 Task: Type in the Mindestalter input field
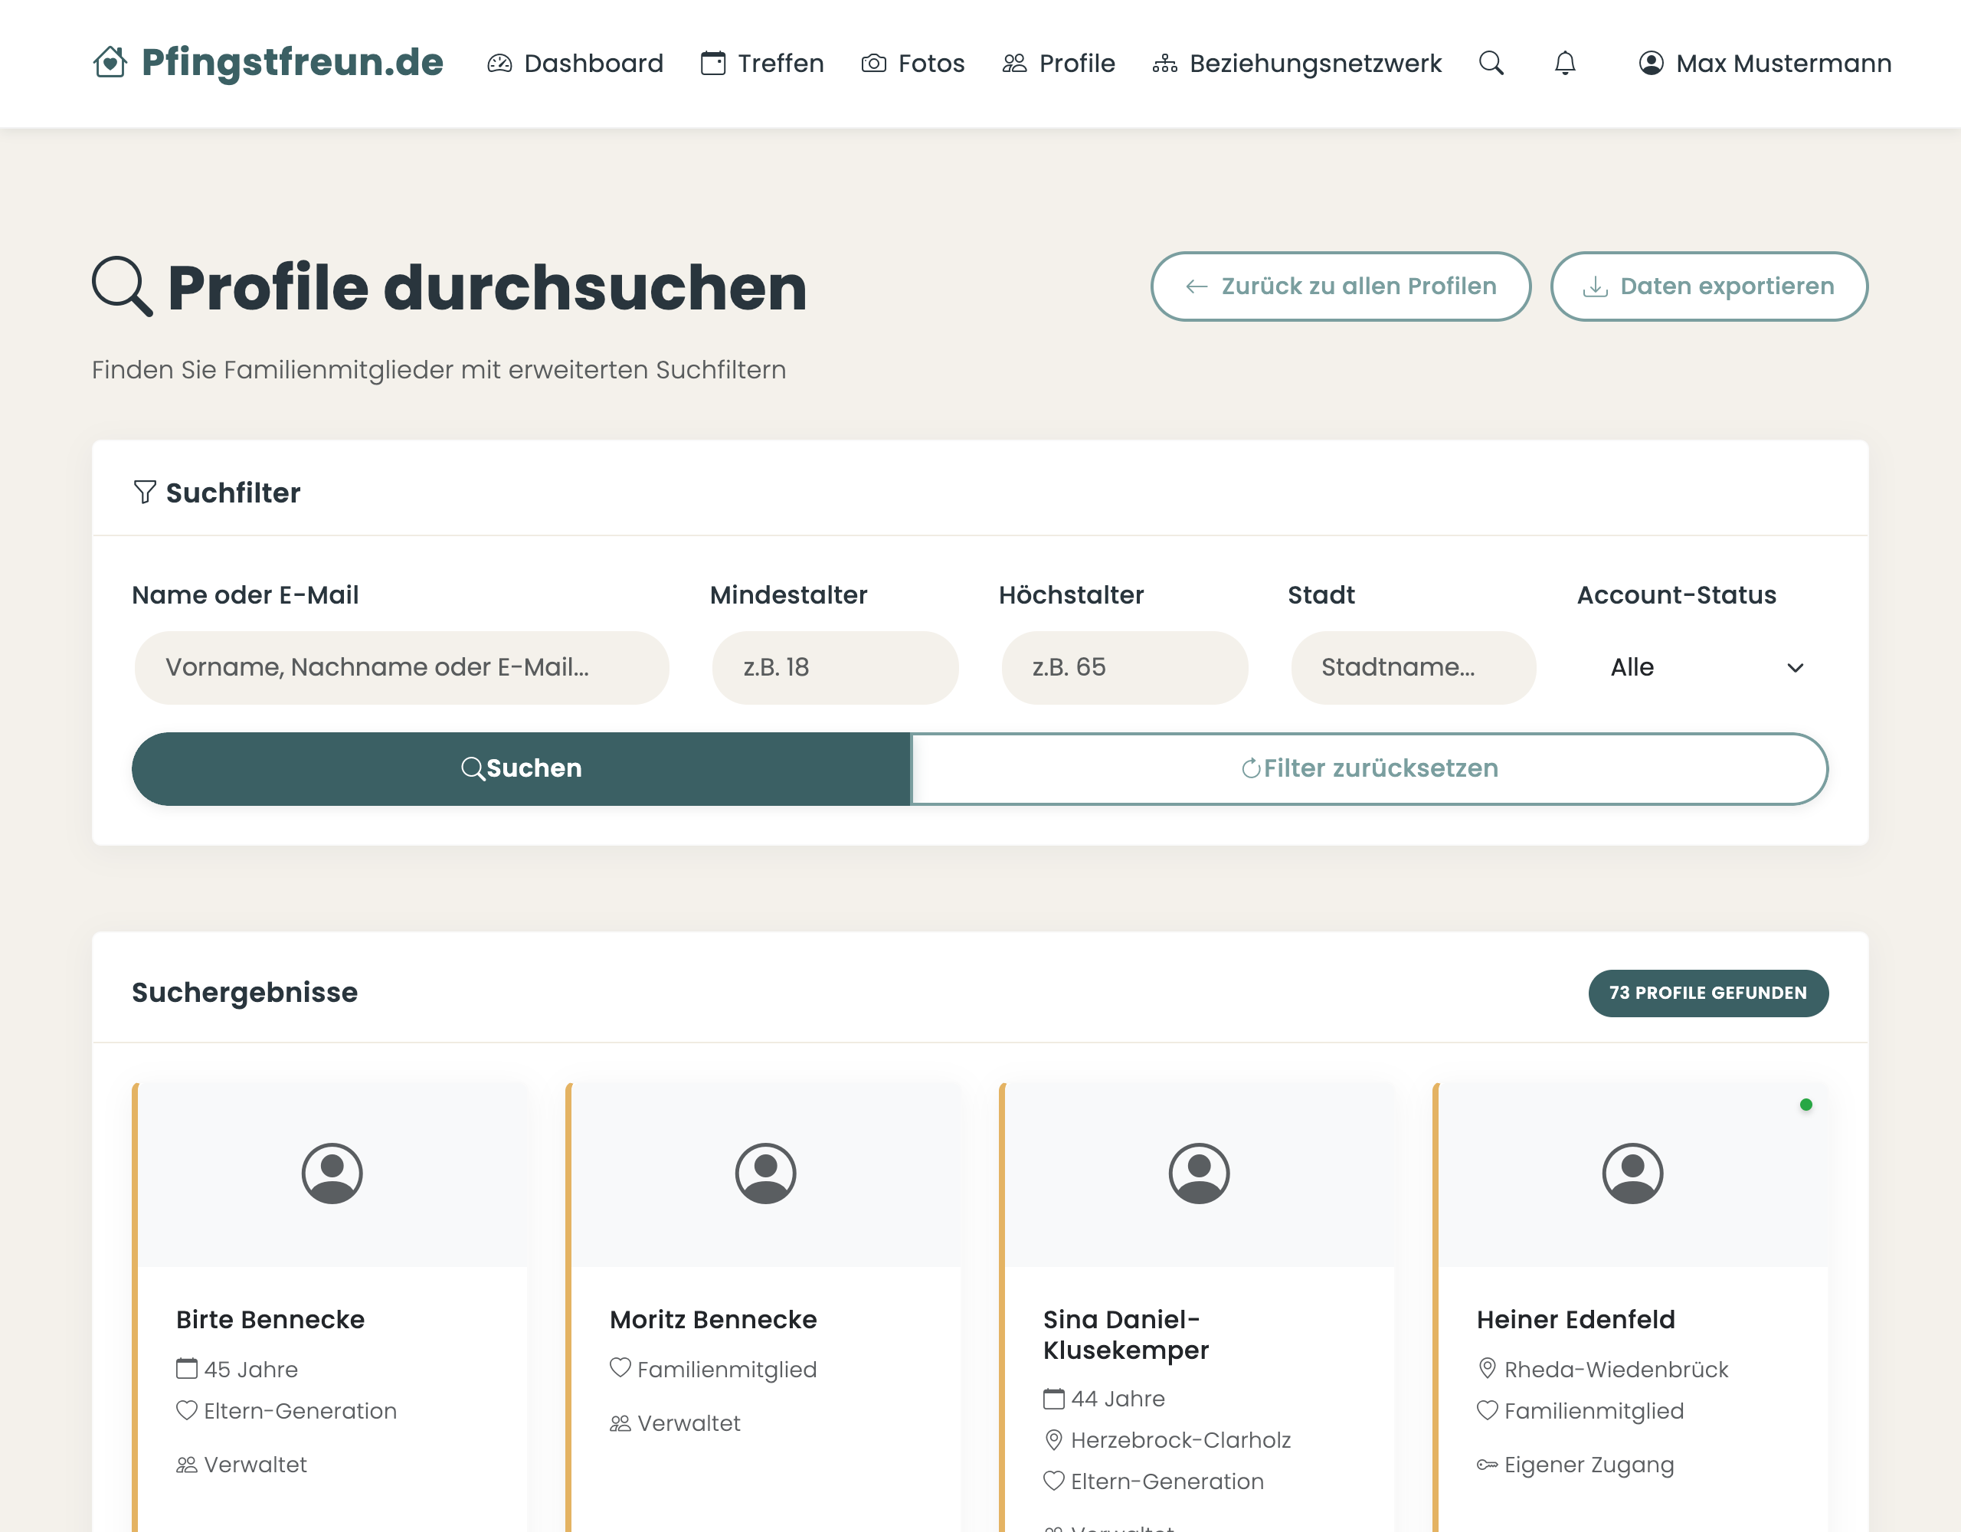tap(834, 667)
